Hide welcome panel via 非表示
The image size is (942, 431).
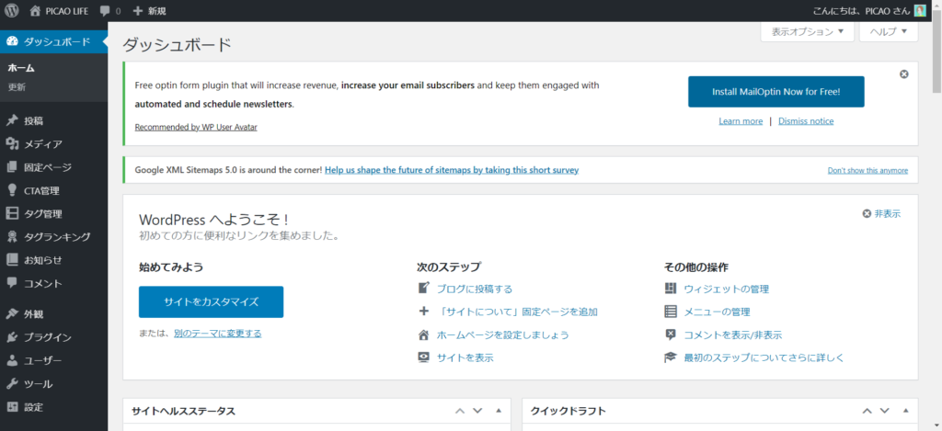click(882, 214)
